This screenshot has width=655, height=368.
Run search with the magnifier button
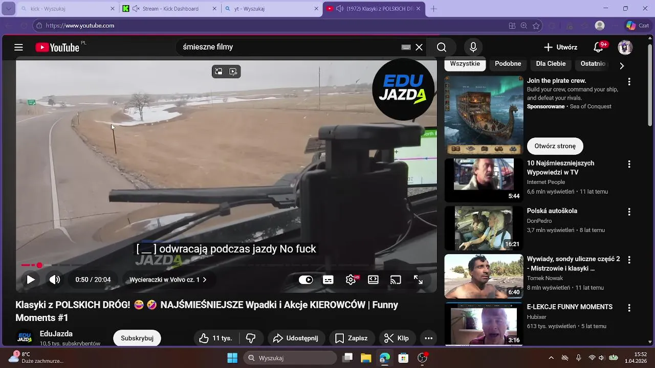(442, 47)
